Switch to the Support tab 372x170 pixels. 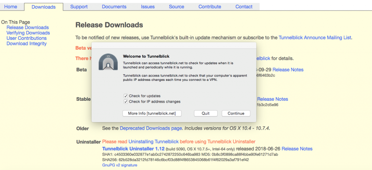[79, 7]
